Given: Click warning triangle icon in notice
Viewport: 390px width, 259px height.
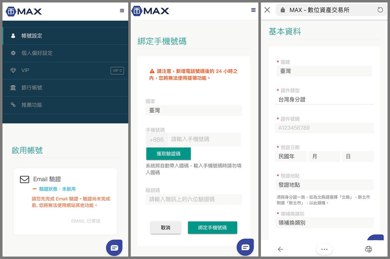Looking at the screenshot, I should click(152, 71).
